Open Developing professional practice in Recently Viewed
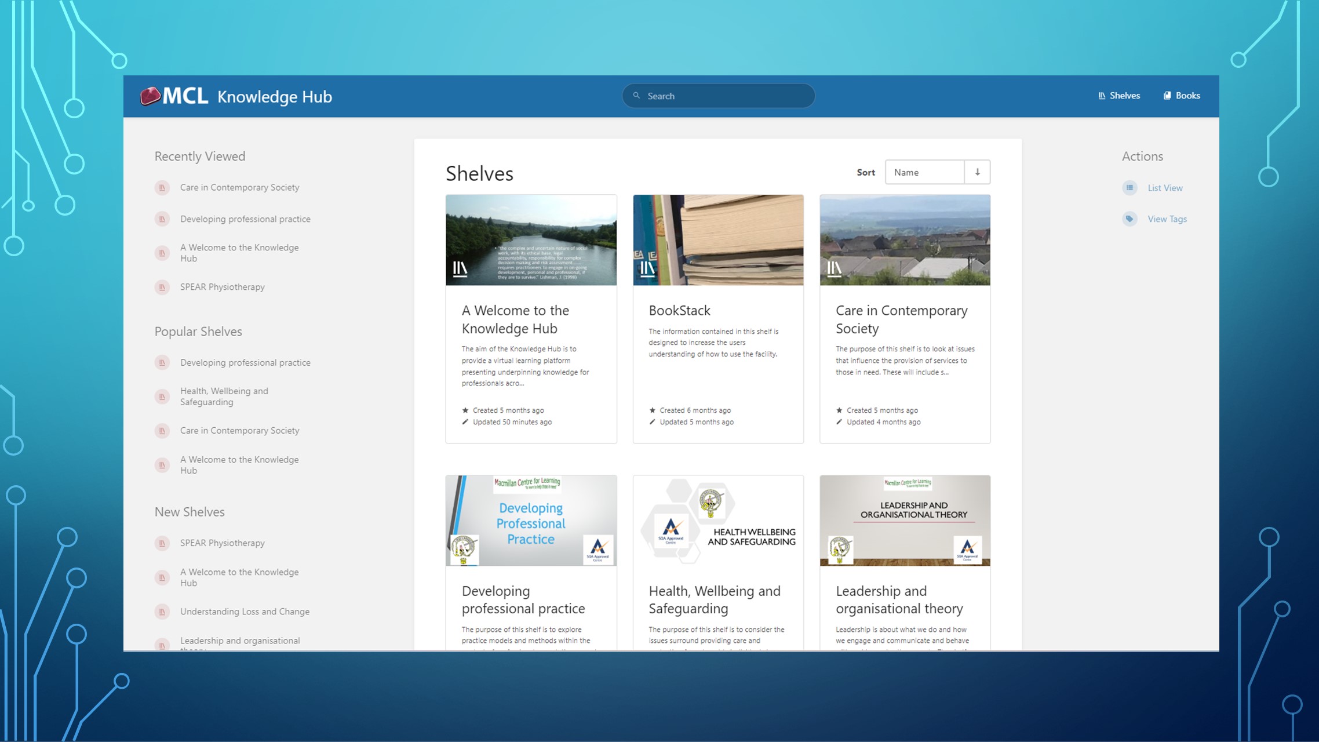The height and width of the screenshot is (742, 1319). 245,219
